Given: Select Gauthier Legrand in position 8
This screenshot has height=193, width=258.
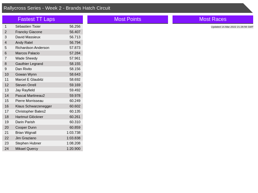Looking at the screenshot, I should [x=29, y=64].
